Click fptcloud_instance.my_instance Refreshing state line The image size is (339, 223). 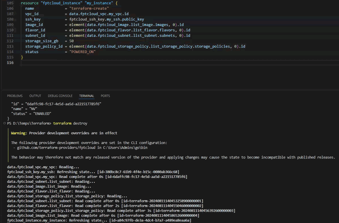coord(99,220)
